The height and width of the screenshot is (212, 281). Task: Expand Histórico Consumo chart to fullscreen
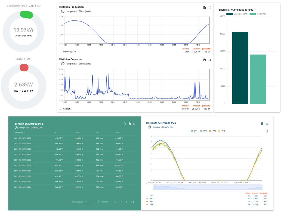click(210, 60)
